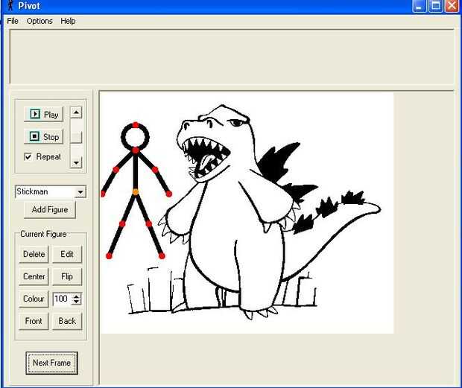Viewport: 462px width, 388px height.
Task: Increase figure size with up stepper
Action: pos(76,296)
